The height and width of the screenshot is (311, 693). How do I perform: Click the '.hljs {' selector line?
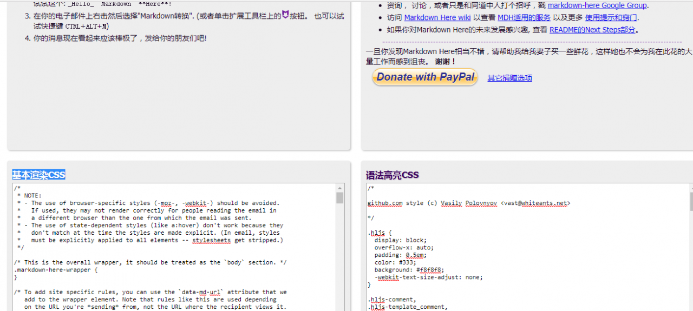[380, 233]
